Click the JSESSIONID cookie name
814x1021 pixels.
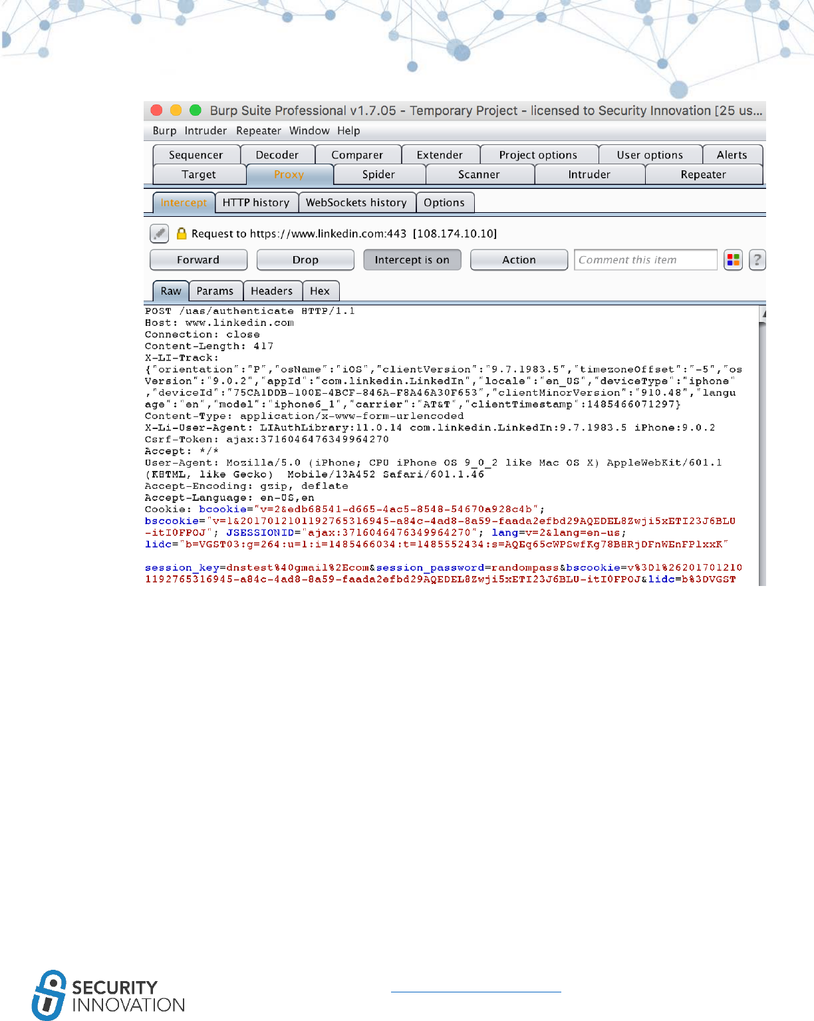pyautogui.click(x=259, y=533)
